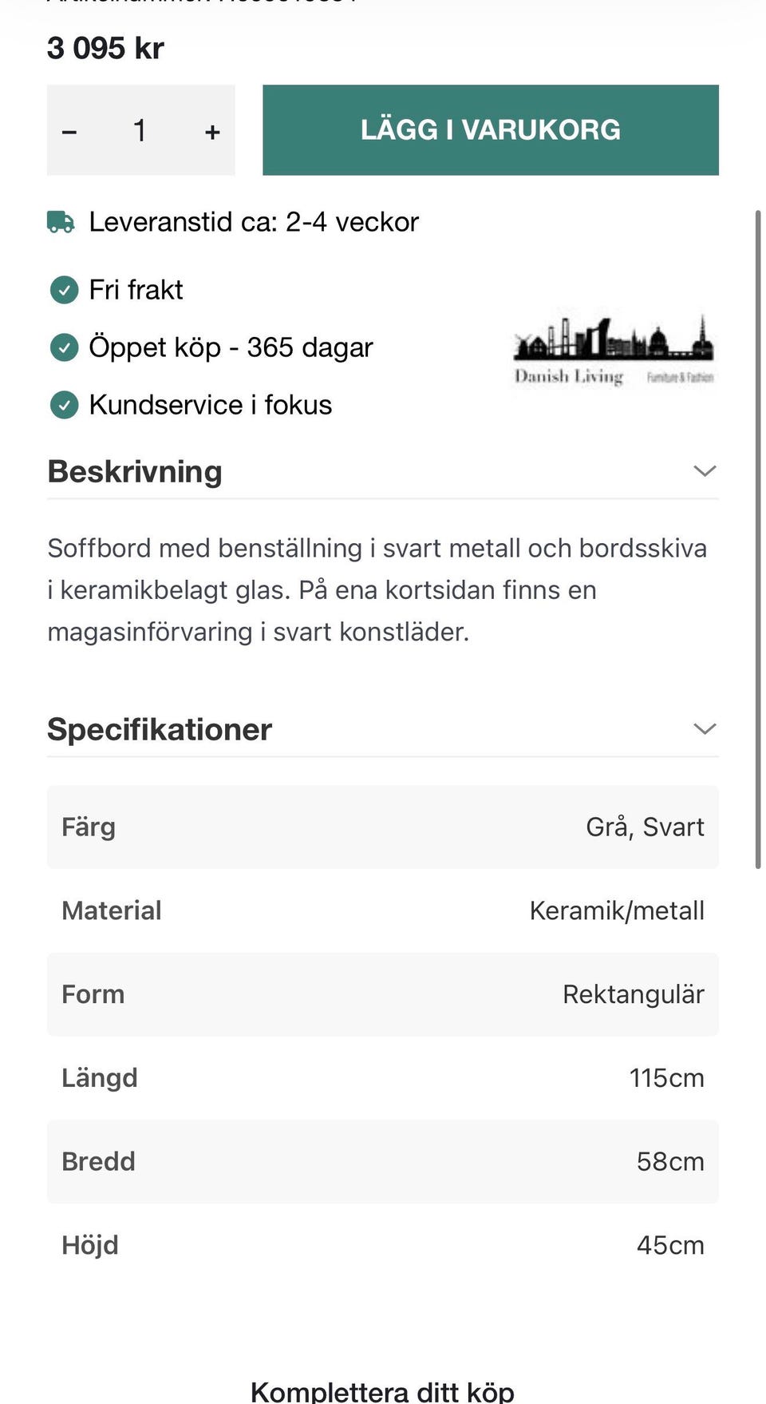Image resolution: width=766 pixels, height=1404 pixels.
Task: Click the quantity field showing 1
Action: [140, 130]
